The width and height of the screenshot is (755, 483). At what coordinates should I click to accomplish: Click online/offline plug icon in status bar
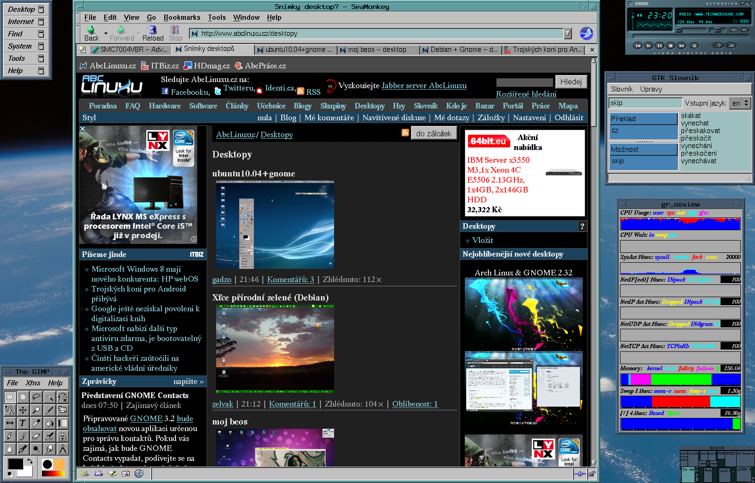580,474
